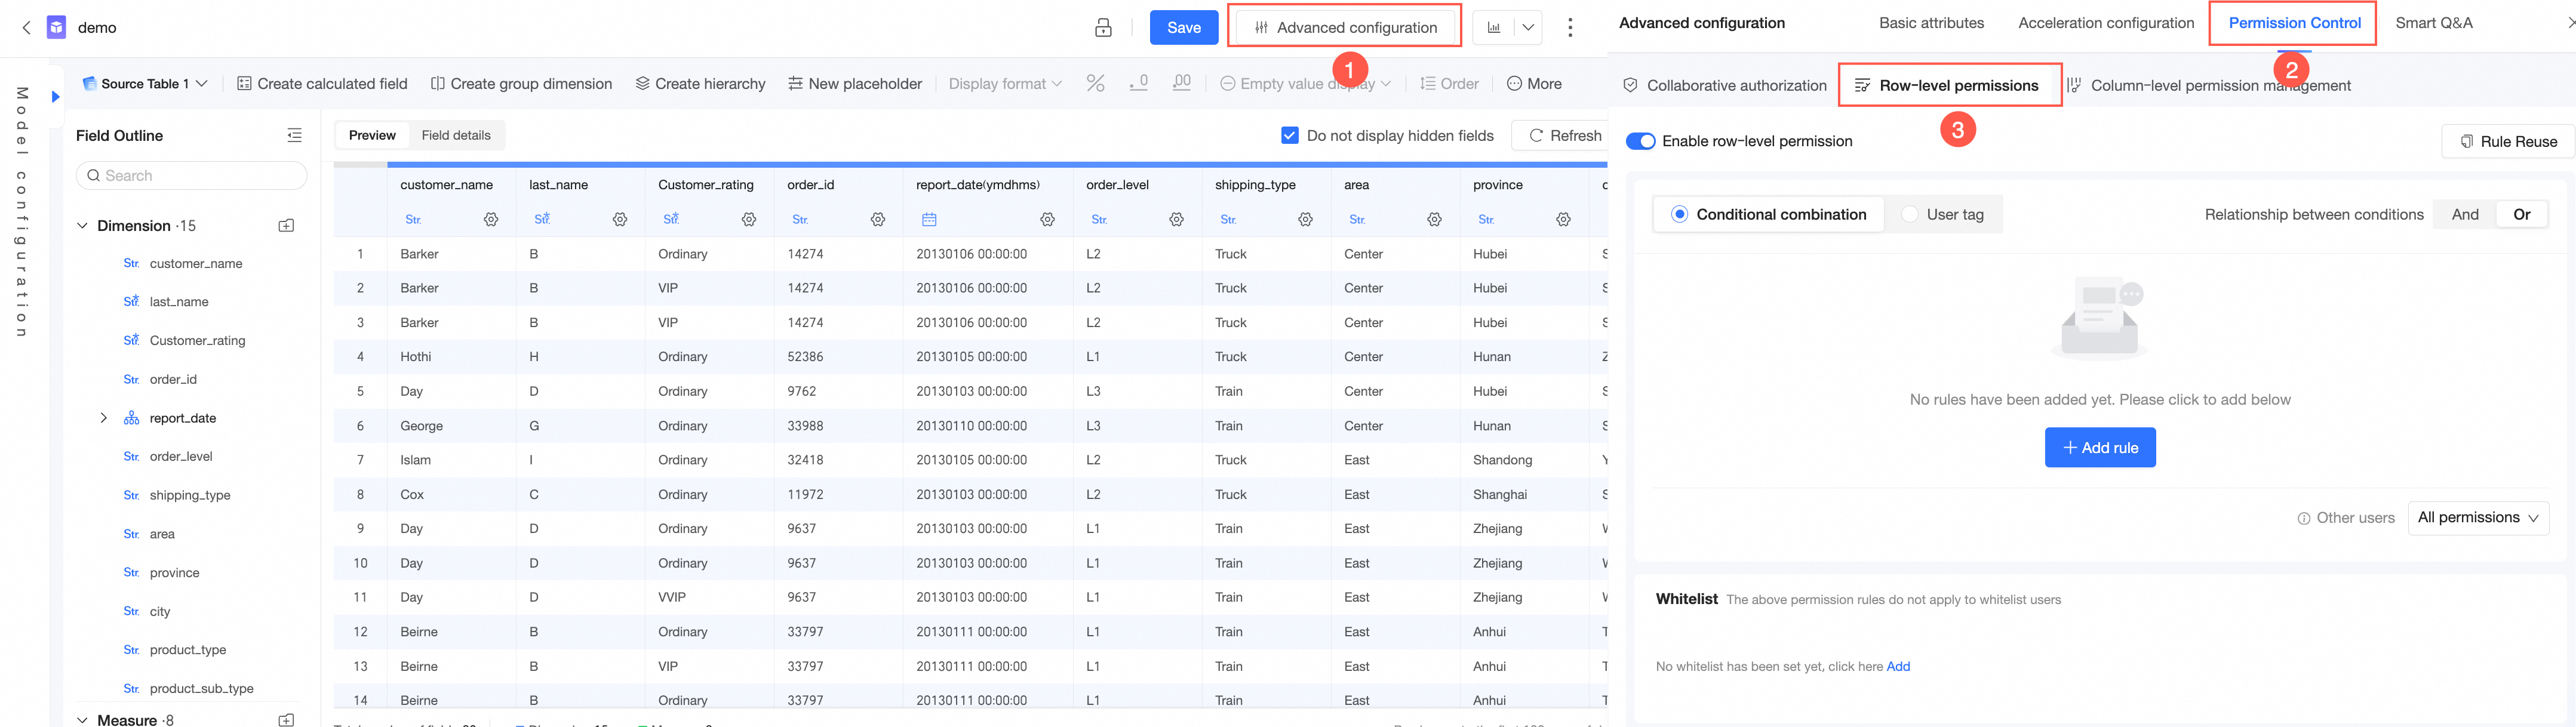Click calendar icon under report_date column
This screenshot has height=727, width=2576.
click(x=929, y=219)
